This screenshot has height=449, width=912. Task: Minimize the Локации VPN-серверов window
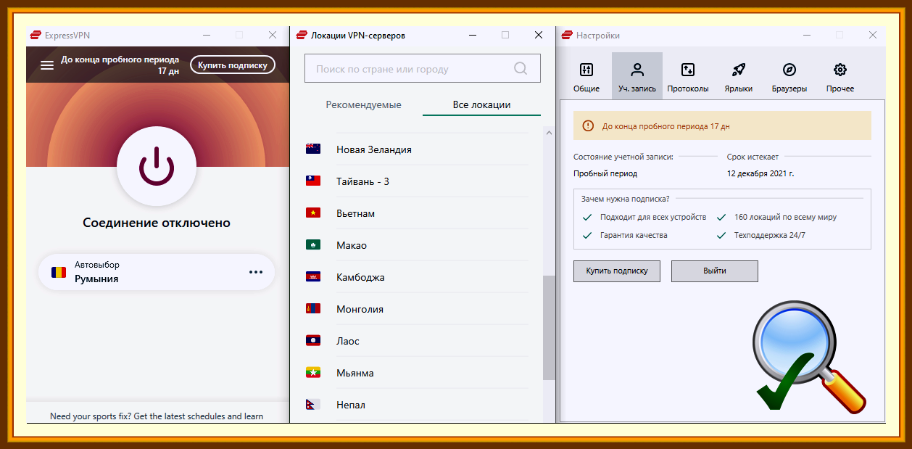coord(473,35)
